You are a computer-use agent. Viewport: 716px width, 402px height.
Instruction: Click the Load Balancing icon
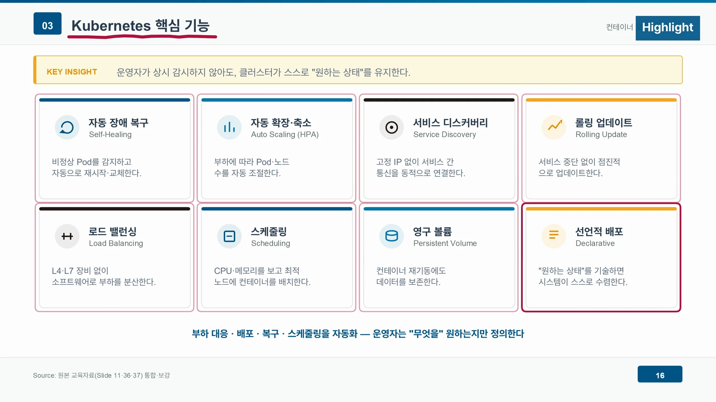[x=67, y=236]
